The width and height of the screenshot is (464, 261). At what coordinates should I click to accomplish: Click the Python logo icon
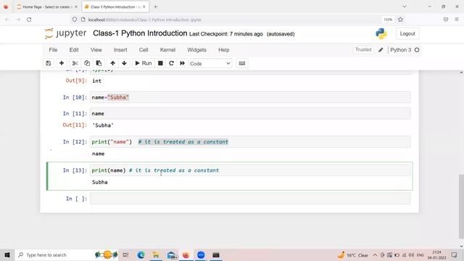(x=381, y=34)
